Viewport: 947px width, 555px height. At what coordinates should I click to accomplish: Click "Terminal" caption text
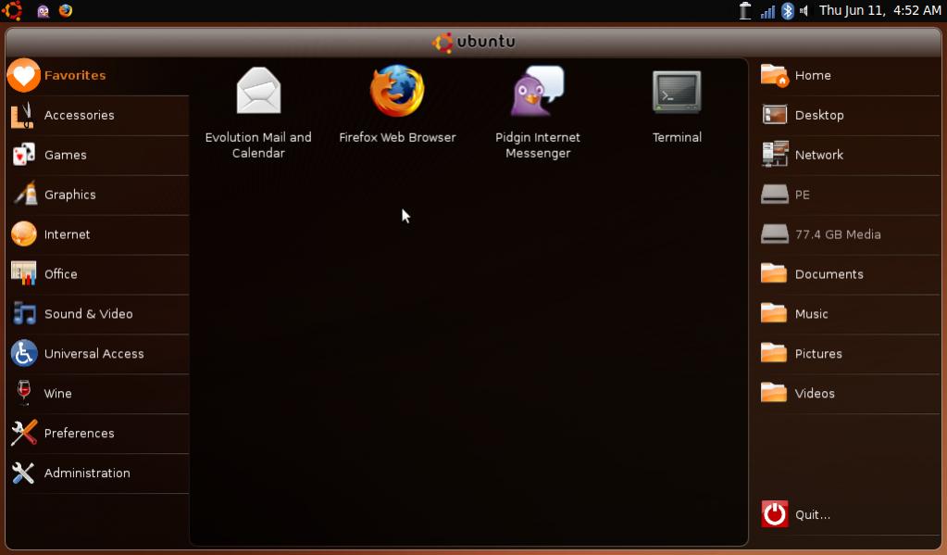677,137
